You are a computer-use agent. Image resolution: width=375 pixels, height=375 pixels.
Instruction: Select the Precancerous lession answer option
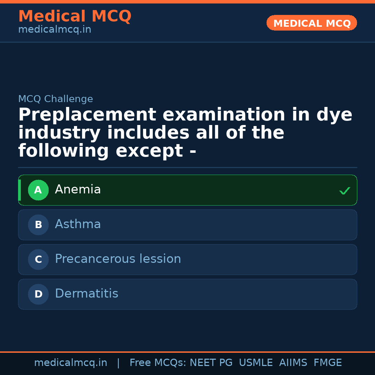tap(187, 259)
